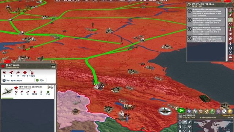Click the turn counter time gear icon
The width and height of the screenshot is (234, 132).
pos(180,117)
